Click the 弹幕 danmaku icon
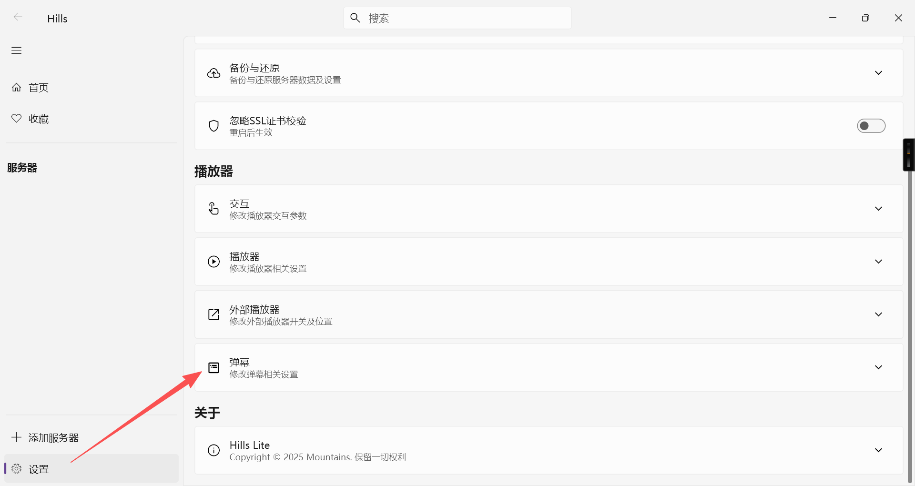 213,367
